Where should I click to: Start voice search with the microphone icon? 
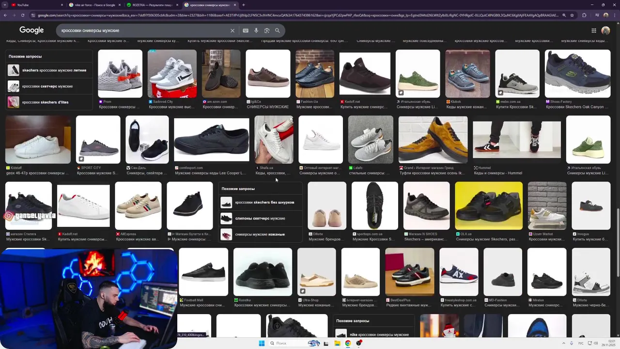tap(256, 31)
